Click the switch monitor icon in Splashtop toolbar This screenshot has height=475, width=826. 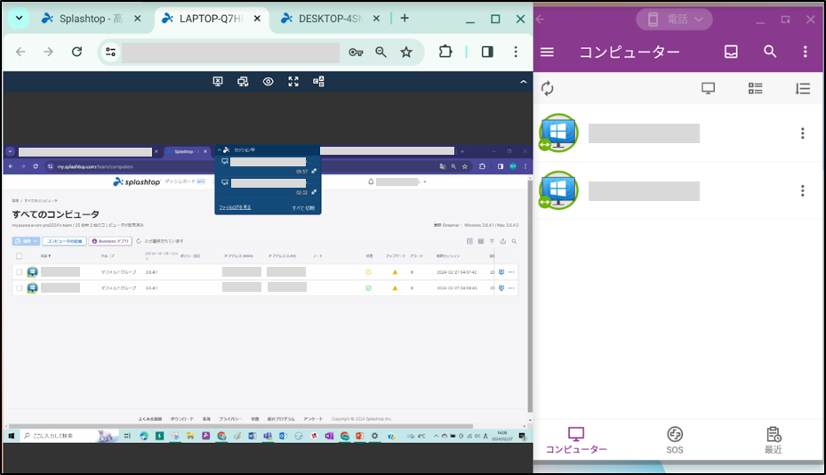(x=243, y=82)
